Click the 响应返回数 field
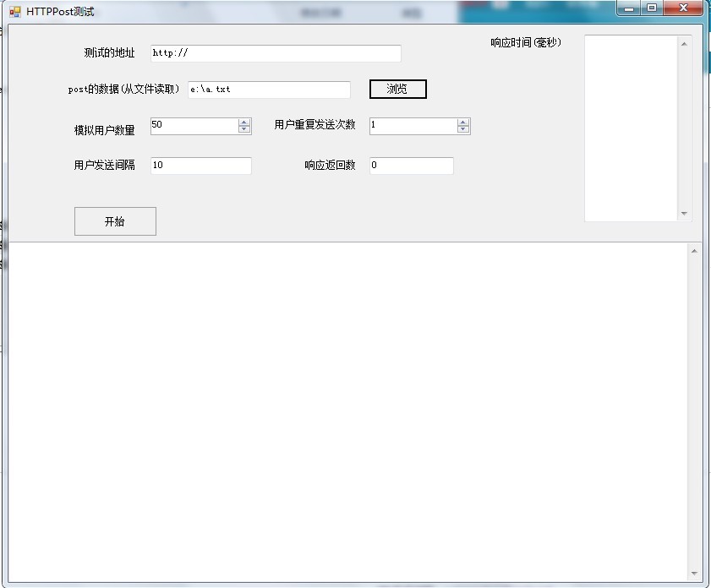 coord(411,166)
